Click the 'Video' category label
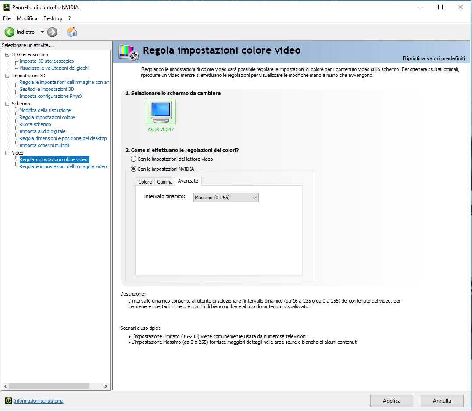Image resolution: width=472 pixels, height=411 pixels. pos(18,153)
